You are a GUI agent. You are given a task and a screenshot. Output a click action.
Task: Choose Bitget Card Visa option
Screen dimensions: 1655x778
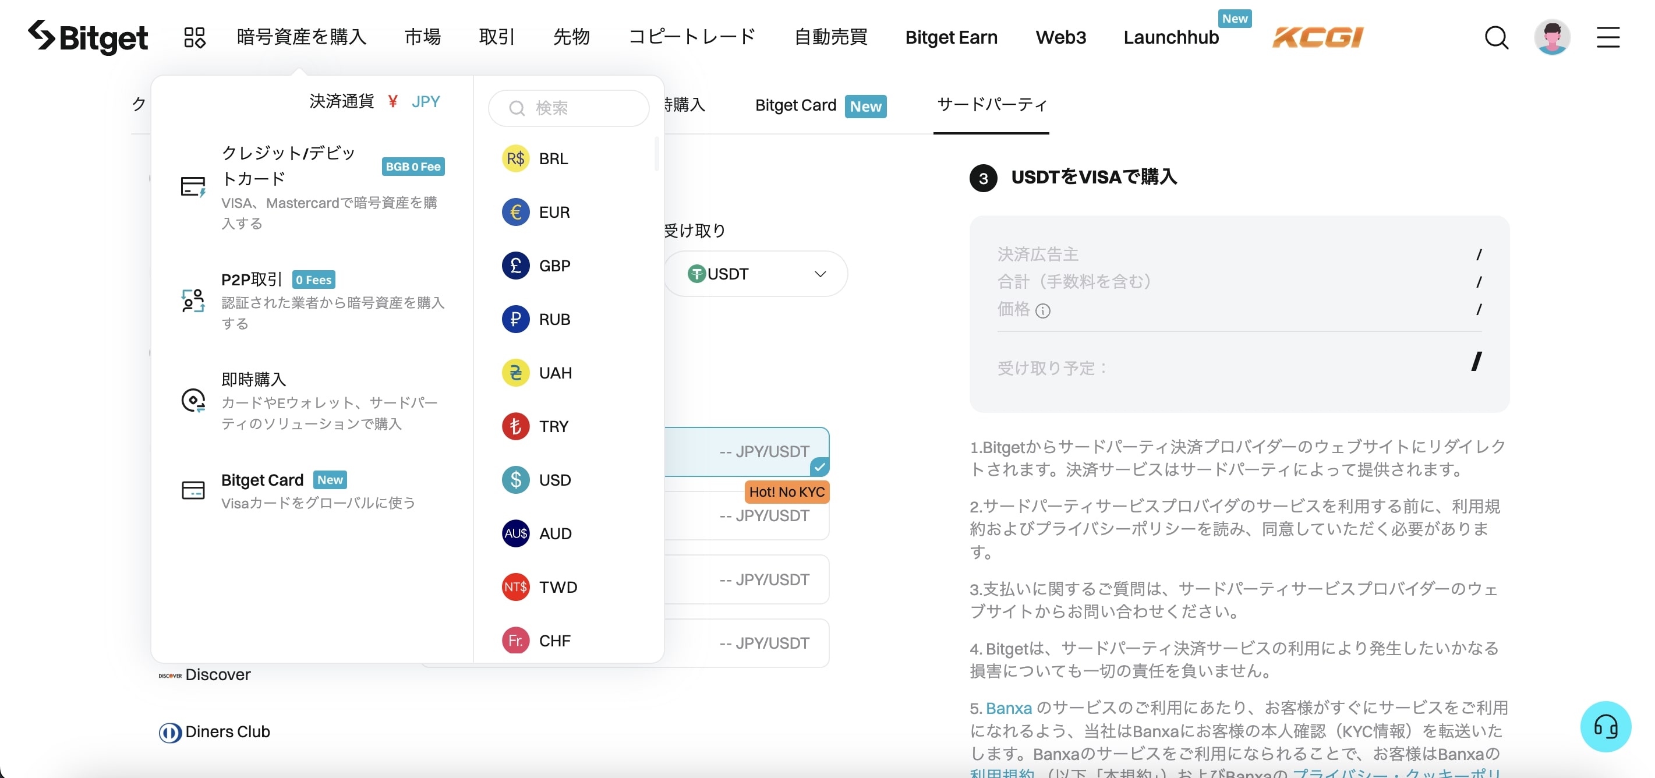click(x=312, y=491)
